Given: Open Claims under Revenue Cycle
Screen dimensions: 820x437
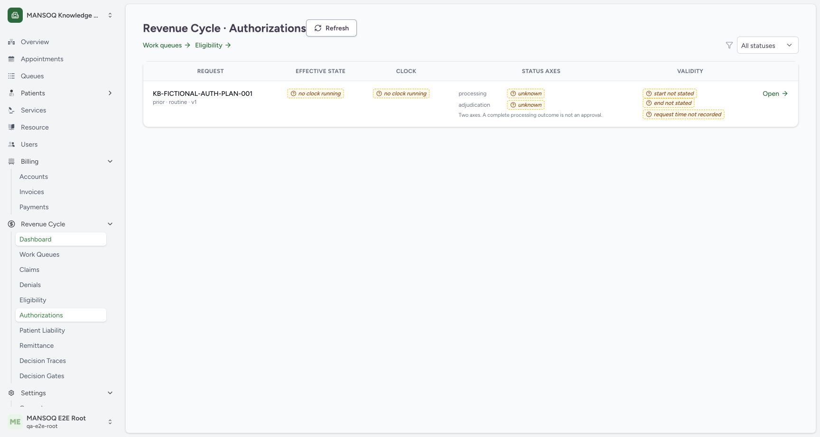Looking at the screenshot, I should [x=29, y=270].
